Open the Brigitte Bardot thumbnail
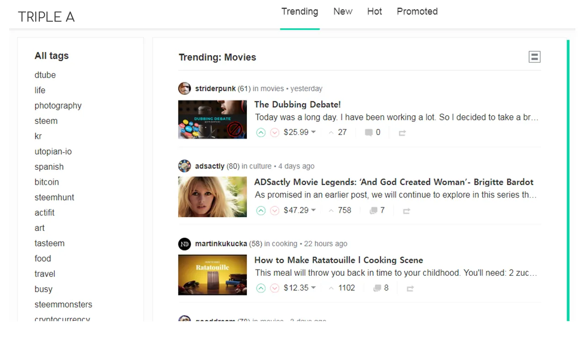This screenshot has height=341, width=585. click(x=213, y=197)
